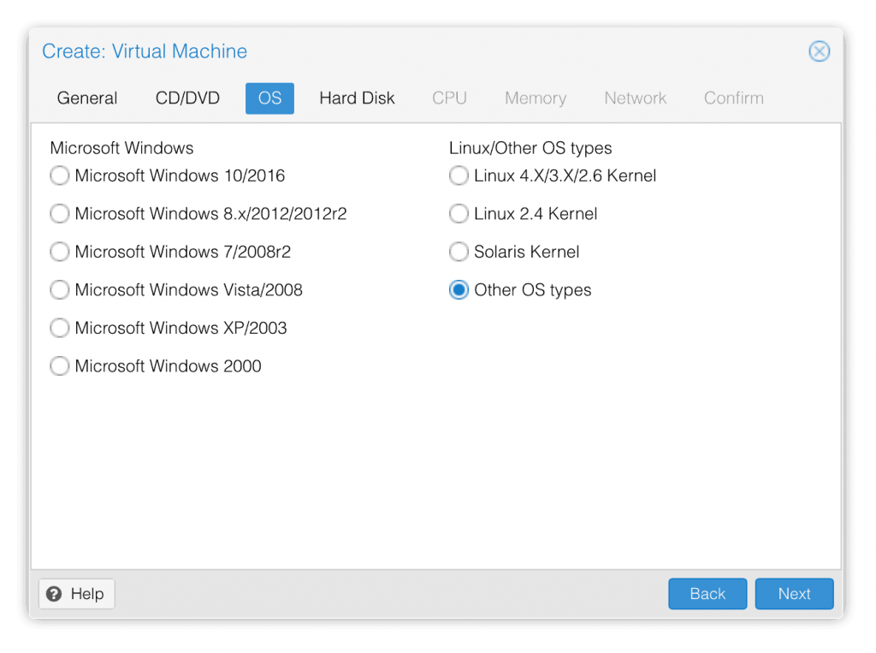The height and width of the screenshot is (653, 876).
Task: Select Linux 4.X/3.X/2.6 Kernel option
Action: click(459, 175)
